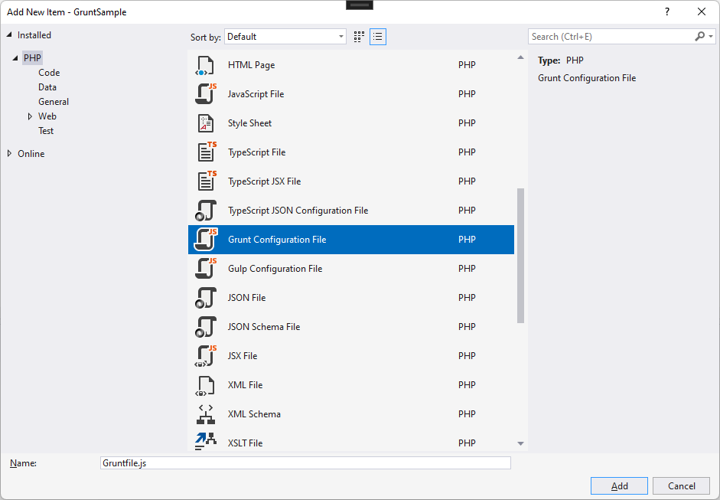Select the TypeScript JSX File text

265,181
